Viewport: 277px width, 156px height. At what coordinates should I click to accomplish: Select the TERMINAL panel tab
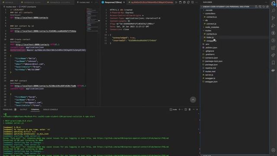coord(35,110)
